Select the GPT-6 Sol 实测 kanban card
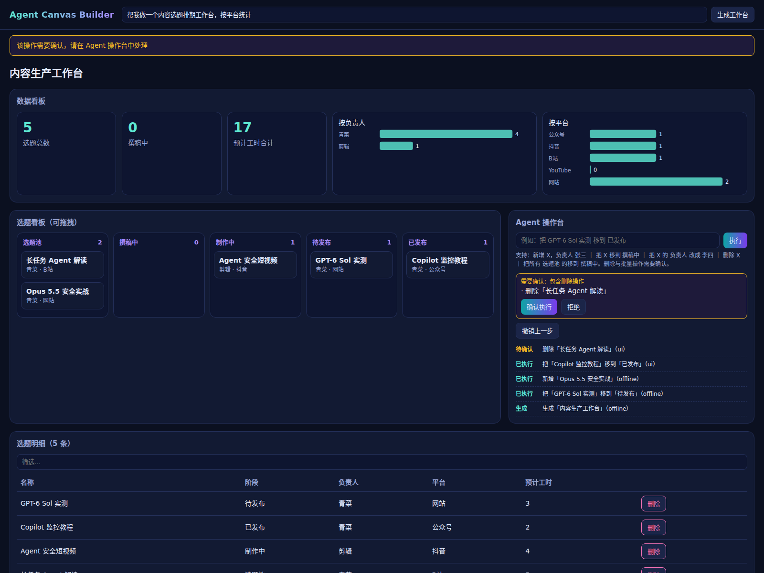This screenshot has width=764, height=573. pyautogui.click(x=351, y=265)
